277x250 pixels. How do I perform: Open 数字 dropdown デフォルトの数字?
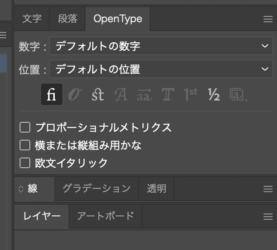click(x=160, y=45)
